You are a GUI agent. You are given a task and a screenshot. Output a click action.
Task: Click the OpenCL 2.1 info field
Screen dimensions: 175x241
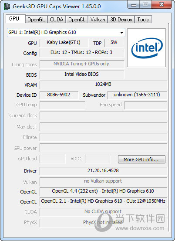103,202
